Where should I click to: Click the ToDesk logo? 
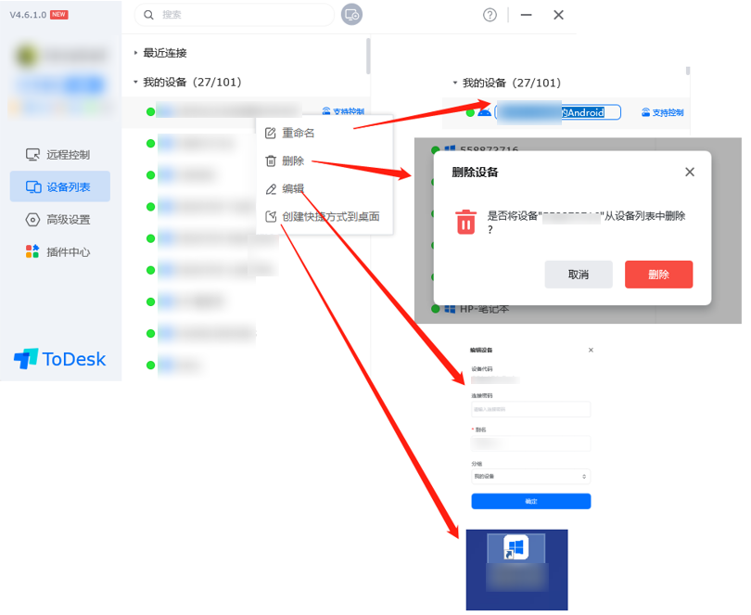60,359
